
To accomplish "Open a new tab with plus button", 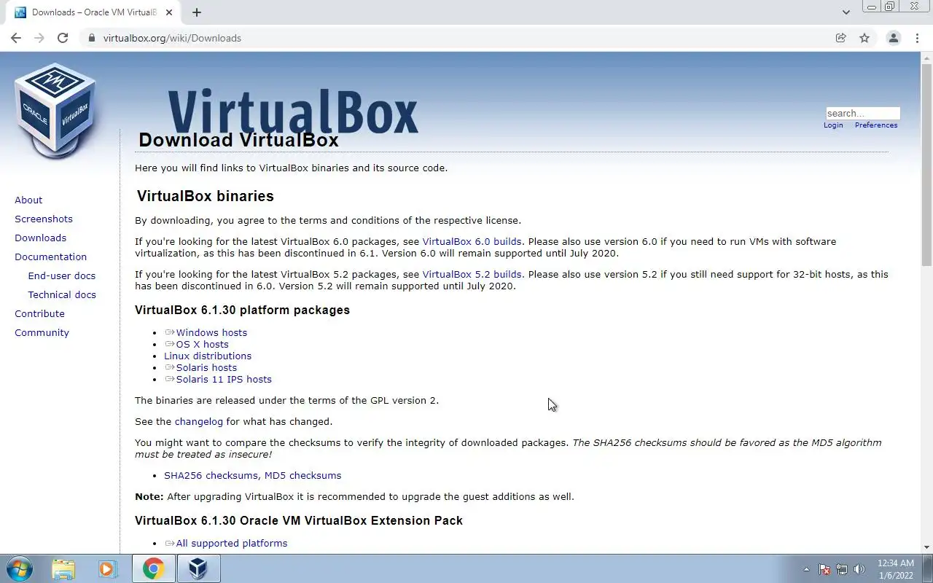I will [197, 12].
